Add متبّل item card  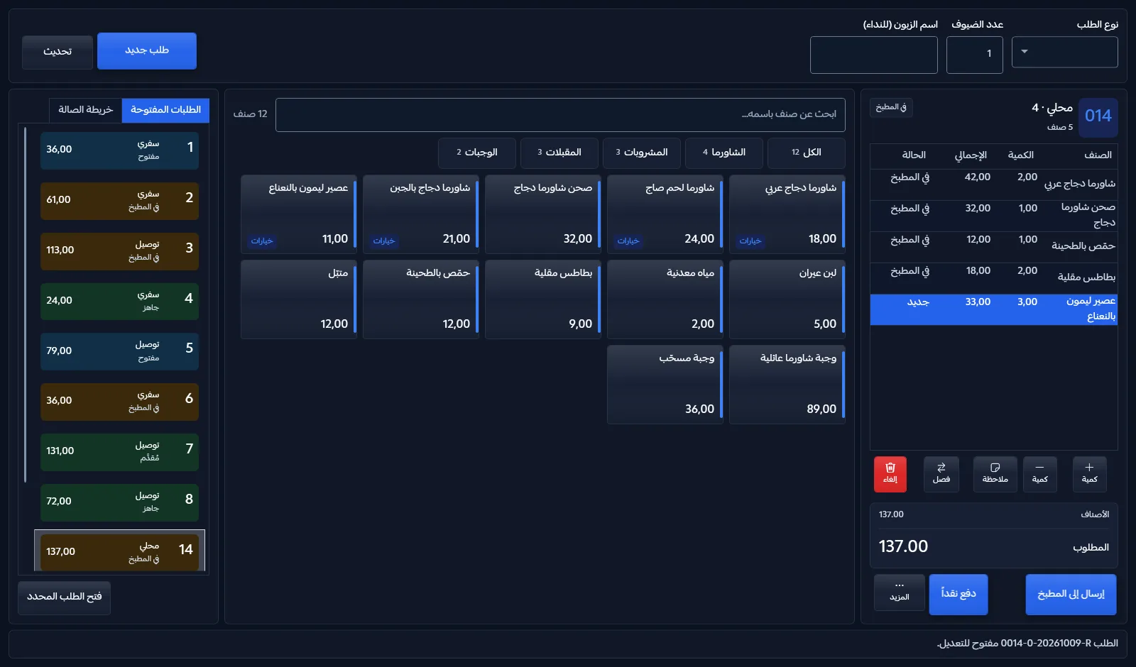click(299, 299)
